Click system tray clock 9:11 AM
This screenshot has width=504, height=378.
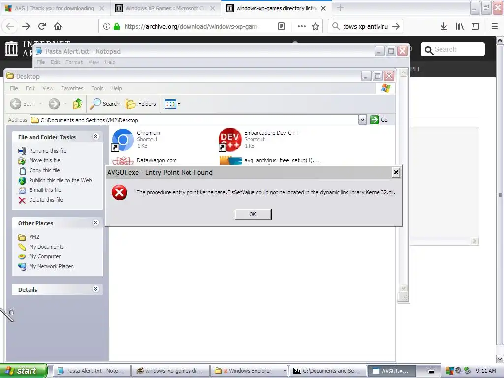pos(486,371)
